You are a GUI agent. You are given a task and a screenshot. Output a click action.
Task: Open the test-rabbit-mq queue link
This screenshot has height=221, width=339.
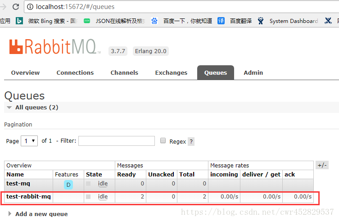pyautogui.click(x=28, y=197)
